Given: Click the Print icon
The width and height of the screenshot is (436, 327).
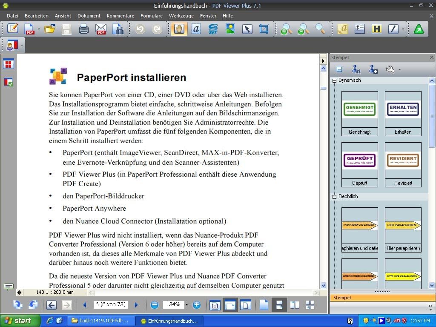Looking at the screenshot, I should [x=83, y=29].
